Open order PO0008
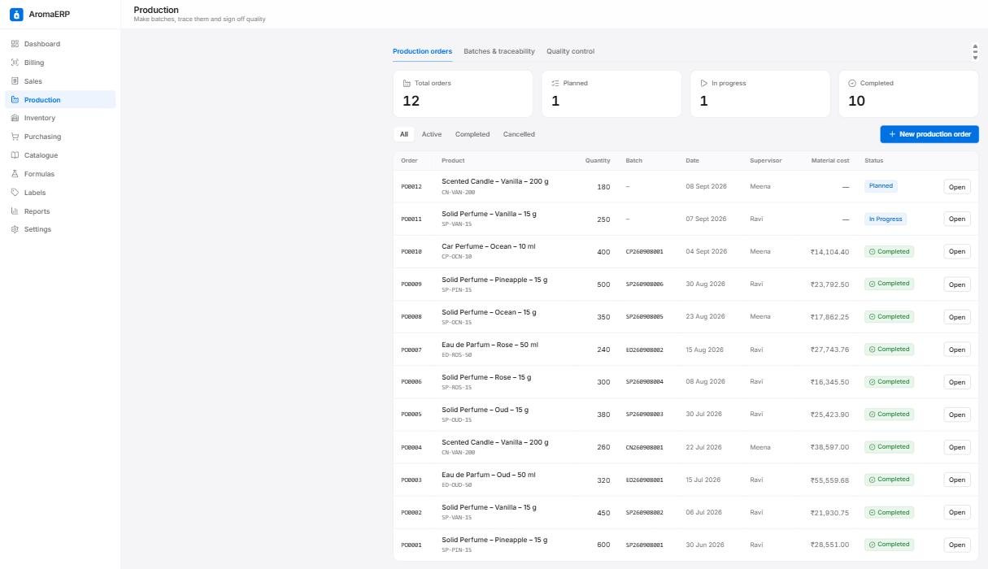988x569 pixels. (957, 317)
